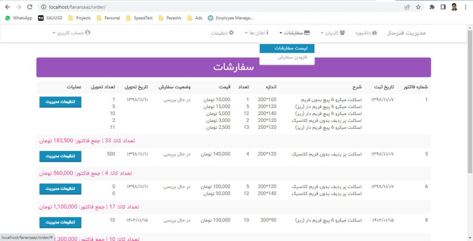
Task: Click قیمت column header
Action: coord(224,87)
